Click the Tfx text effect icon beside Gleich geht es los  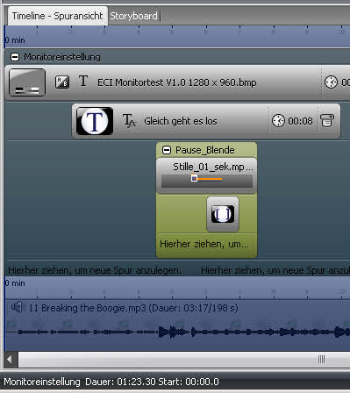coord(129,121)
